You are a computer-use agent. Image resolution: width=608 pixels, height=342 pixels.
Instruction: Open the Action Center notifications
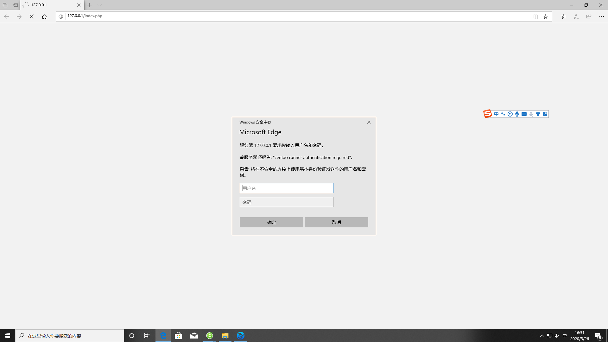(598, 336)
